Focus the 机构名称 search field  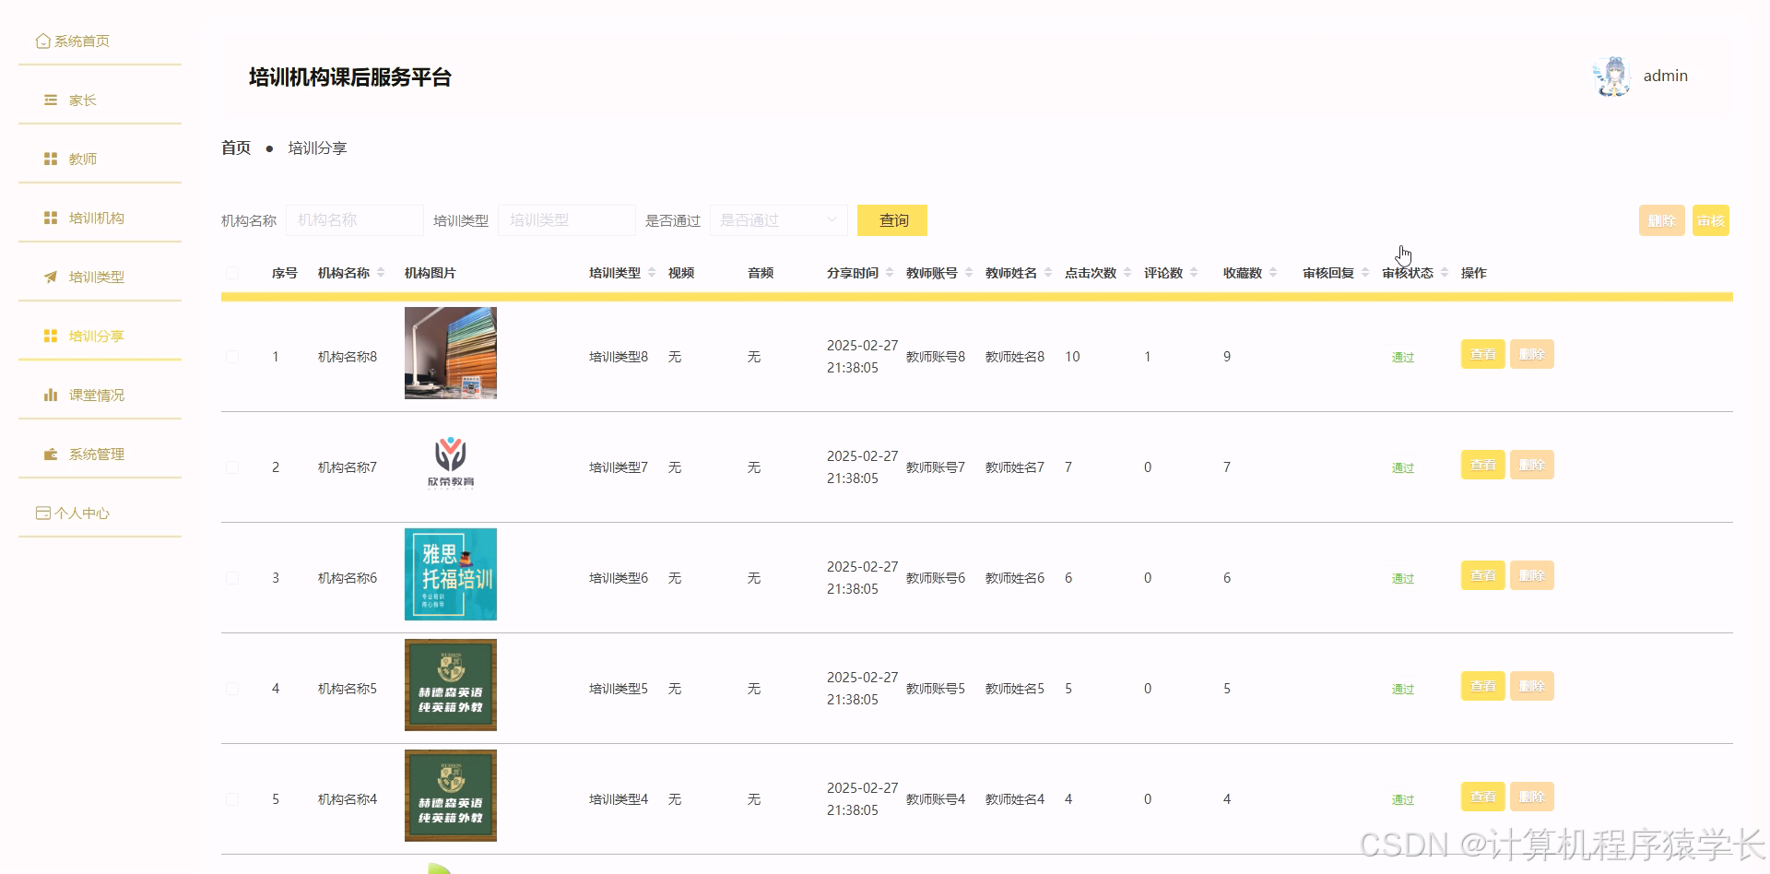click(x=355, y=220)
